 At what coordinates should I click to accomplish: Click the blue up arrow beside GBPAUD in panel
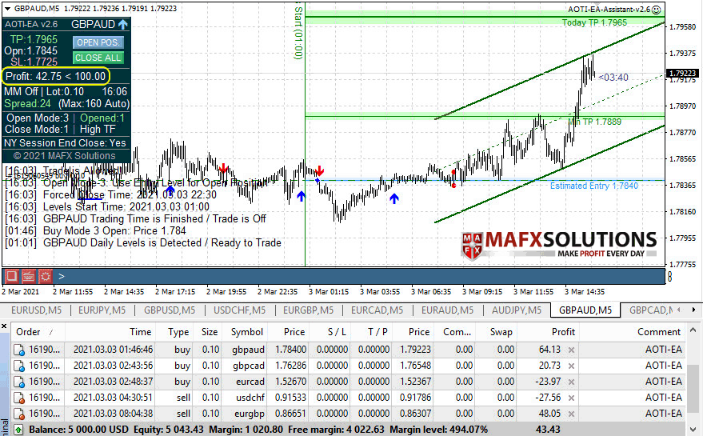123,24
